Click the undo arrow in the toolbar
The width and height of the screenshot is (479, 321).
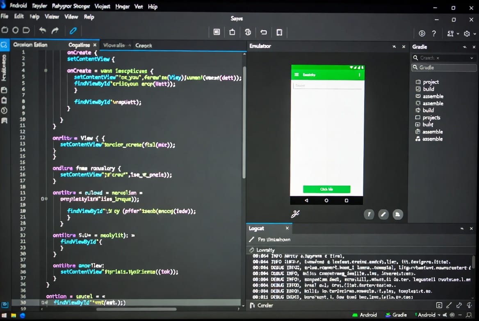click(43, 30)
